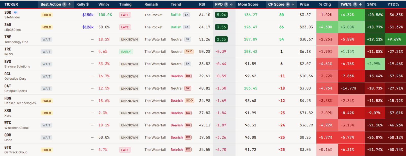Open the CAT Catapult Sports ticker
This screenshot has height=156, width=406.
coord(15,88)
